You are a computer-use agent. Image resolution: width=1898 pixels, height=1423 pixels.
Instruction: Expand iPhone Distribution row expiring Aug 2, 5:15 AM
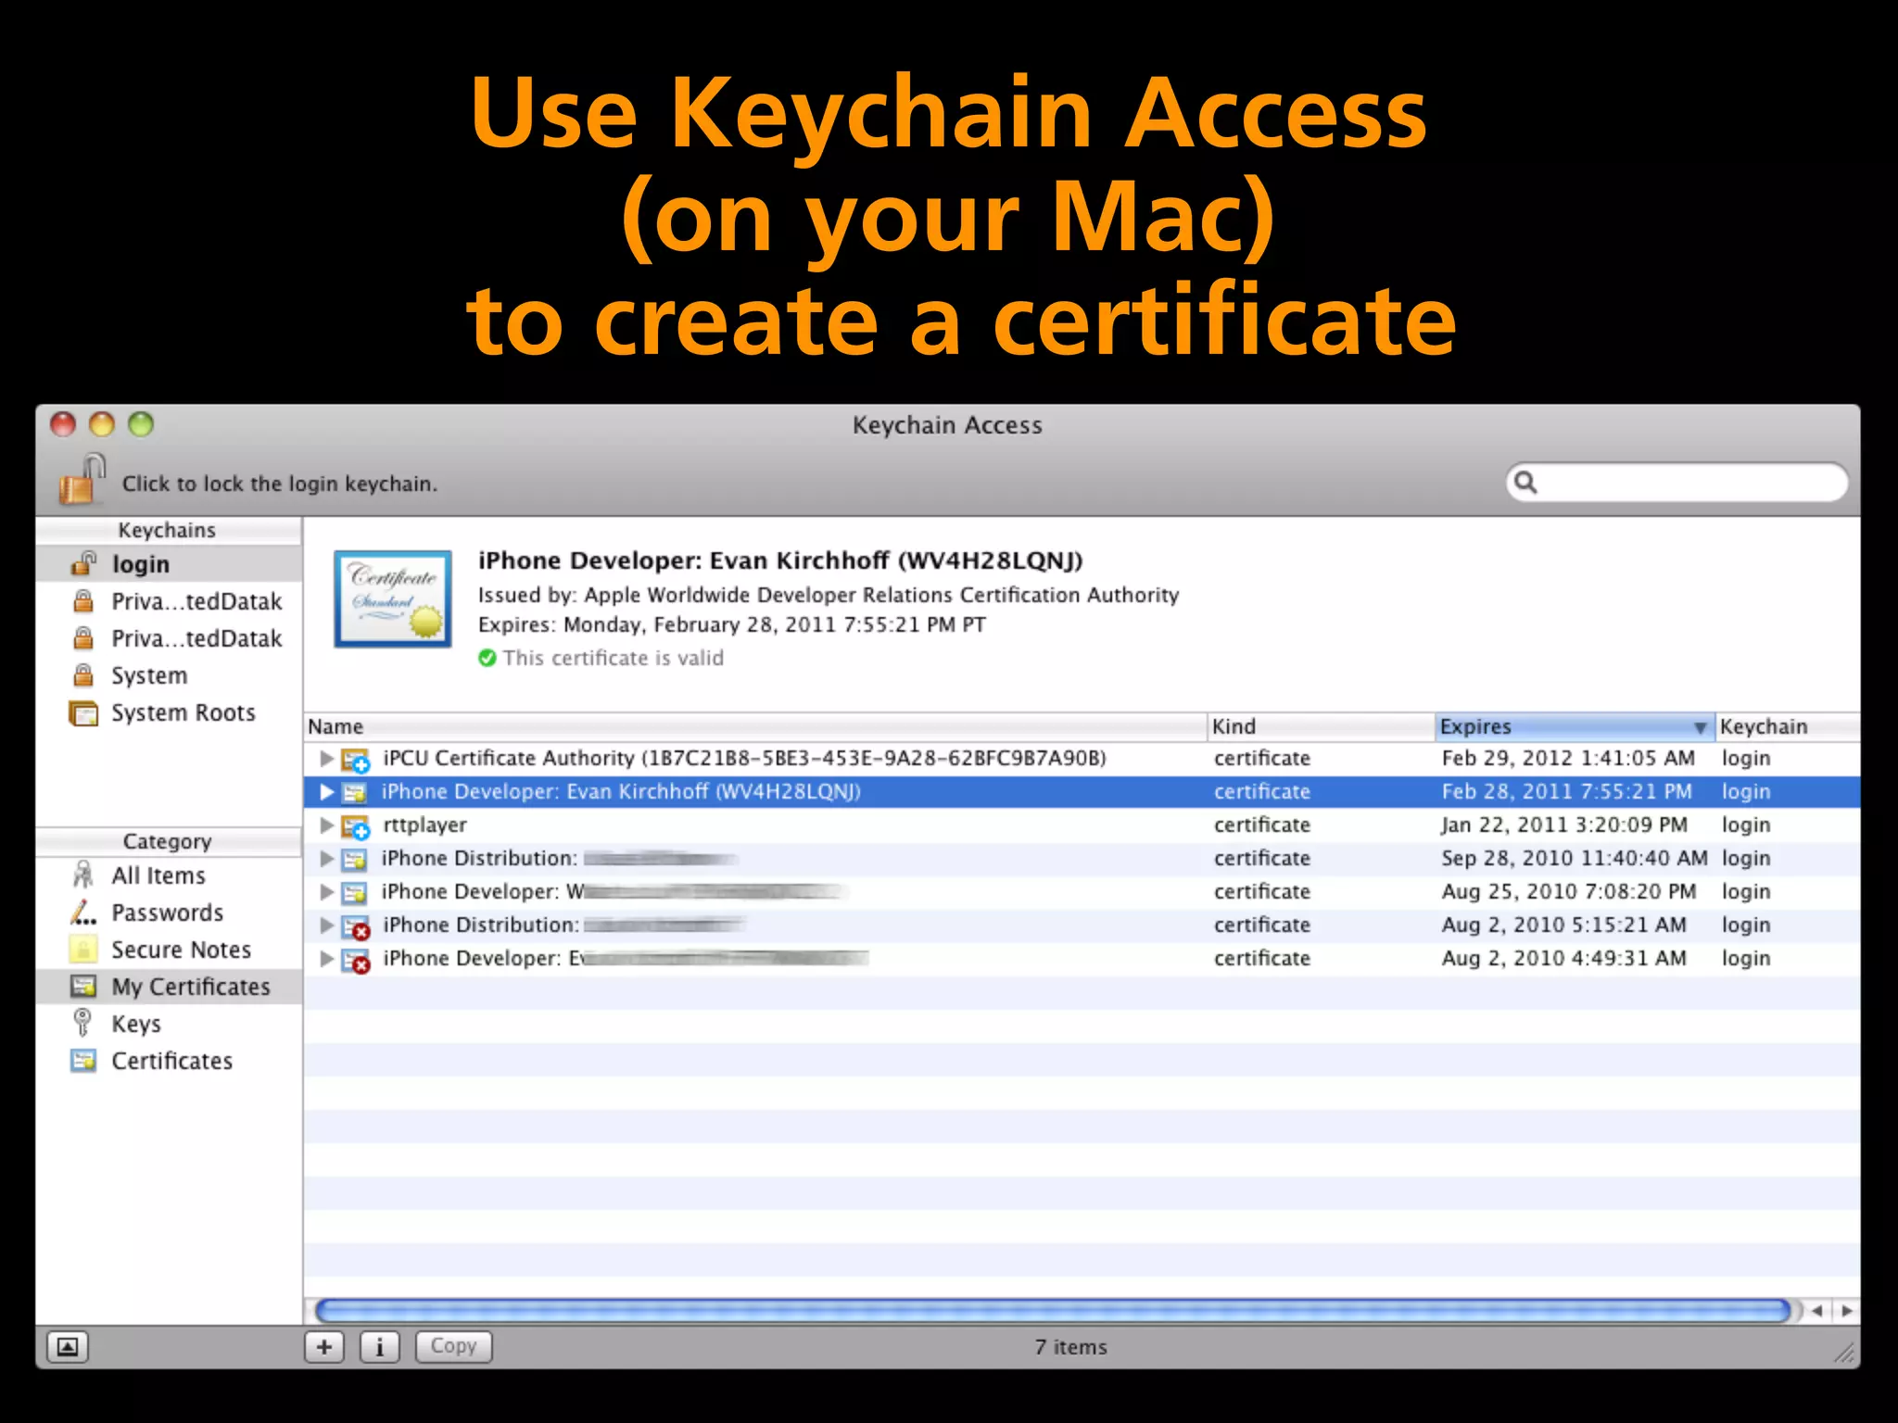[x=326, y=925]
